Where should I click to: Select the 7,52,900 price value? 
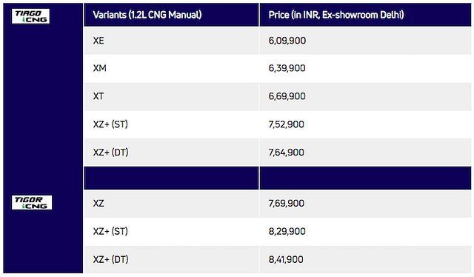pos(286,124)
